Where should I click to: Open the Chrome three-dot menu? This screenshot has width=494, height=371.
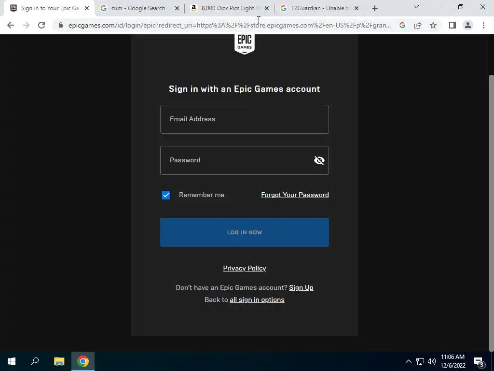click(x=483, y=25)
